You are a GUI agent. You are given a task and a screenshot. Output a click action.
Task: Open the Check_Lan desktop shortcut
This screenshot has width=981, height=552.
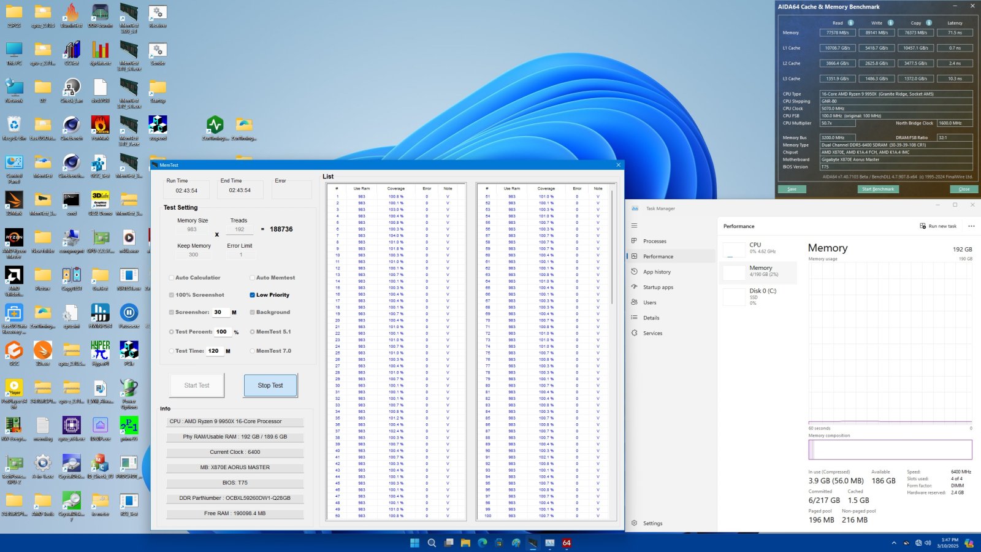click(x=71, y=91)
